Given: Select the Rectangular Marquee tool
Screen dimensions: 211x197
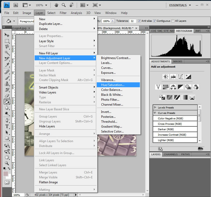Looking at the screenshot, I should coord(7,41).
